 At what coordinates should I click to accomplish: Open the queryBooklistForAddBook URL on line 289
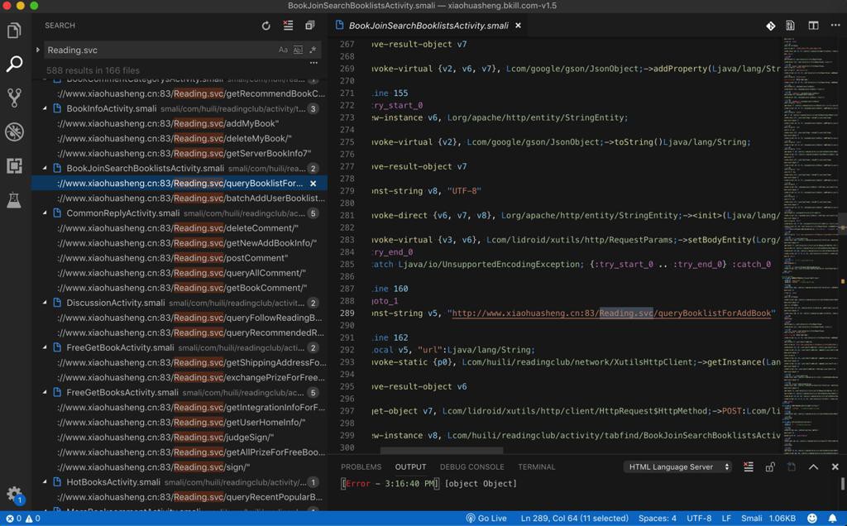(x=611, y=313)
